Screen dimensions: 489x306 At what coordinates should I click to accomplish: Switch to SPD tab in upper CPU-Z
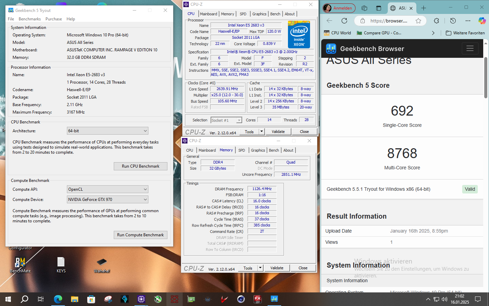pyautogui.click(x=243, y=14)
